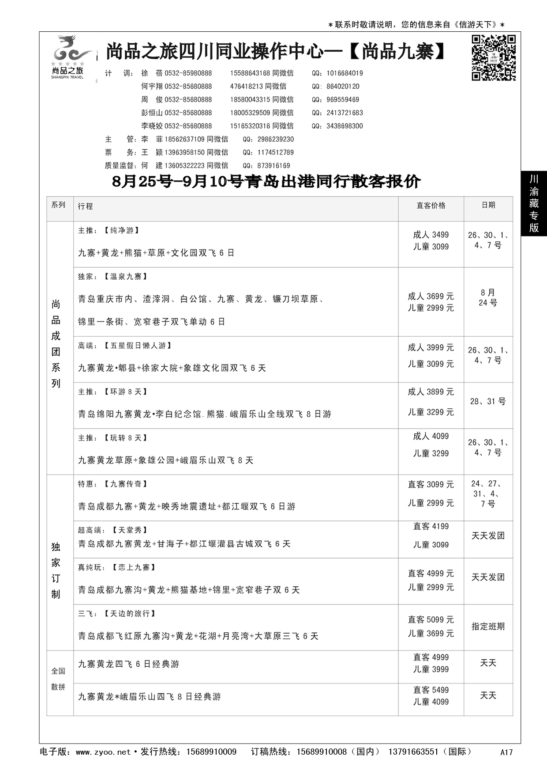
Task: Click price 直客 5499
Action: click(431, 690)
